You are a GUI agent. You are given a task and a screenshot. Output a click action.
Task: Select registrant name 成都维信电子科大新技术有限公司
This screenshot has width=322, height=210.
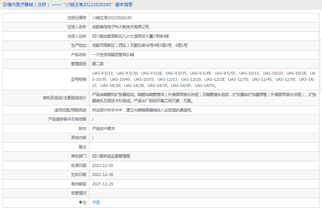point(120,27)
